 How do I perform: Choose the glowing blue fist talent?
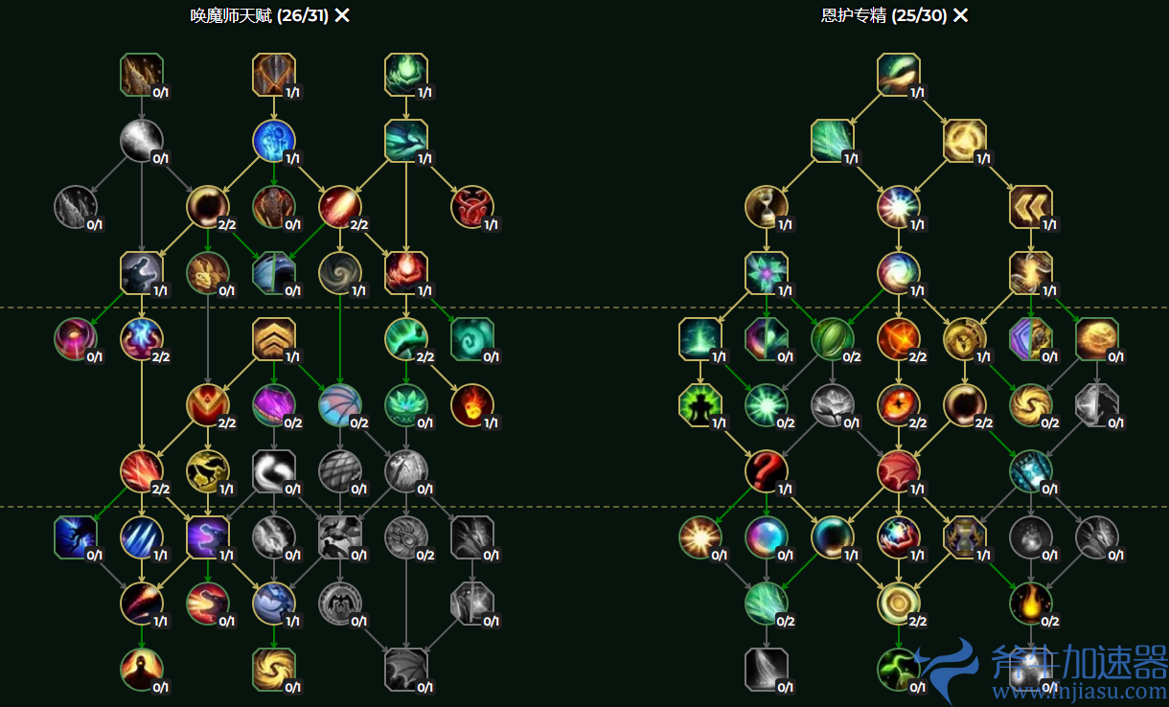coord(274,141)
